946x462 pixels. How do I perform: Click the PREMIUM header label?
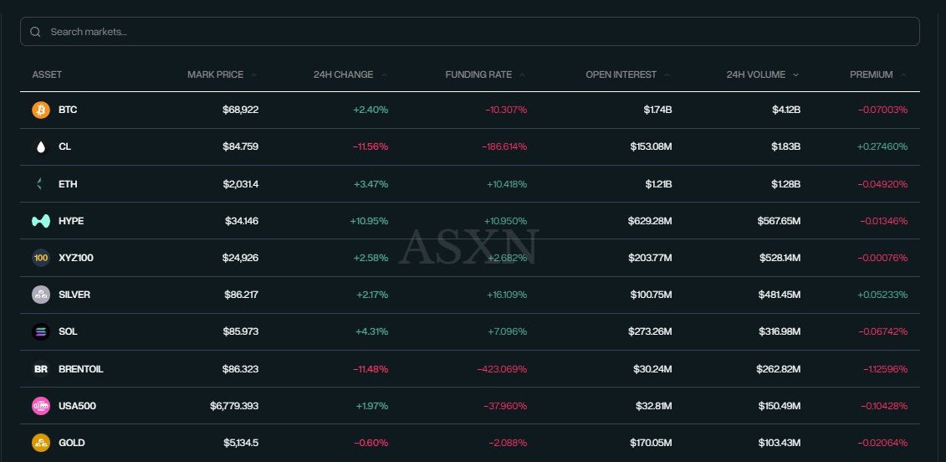(872, 74)
